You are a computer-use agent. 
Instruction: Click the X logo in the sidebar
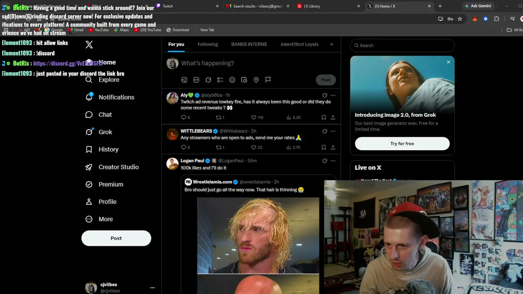click(89, 45)
